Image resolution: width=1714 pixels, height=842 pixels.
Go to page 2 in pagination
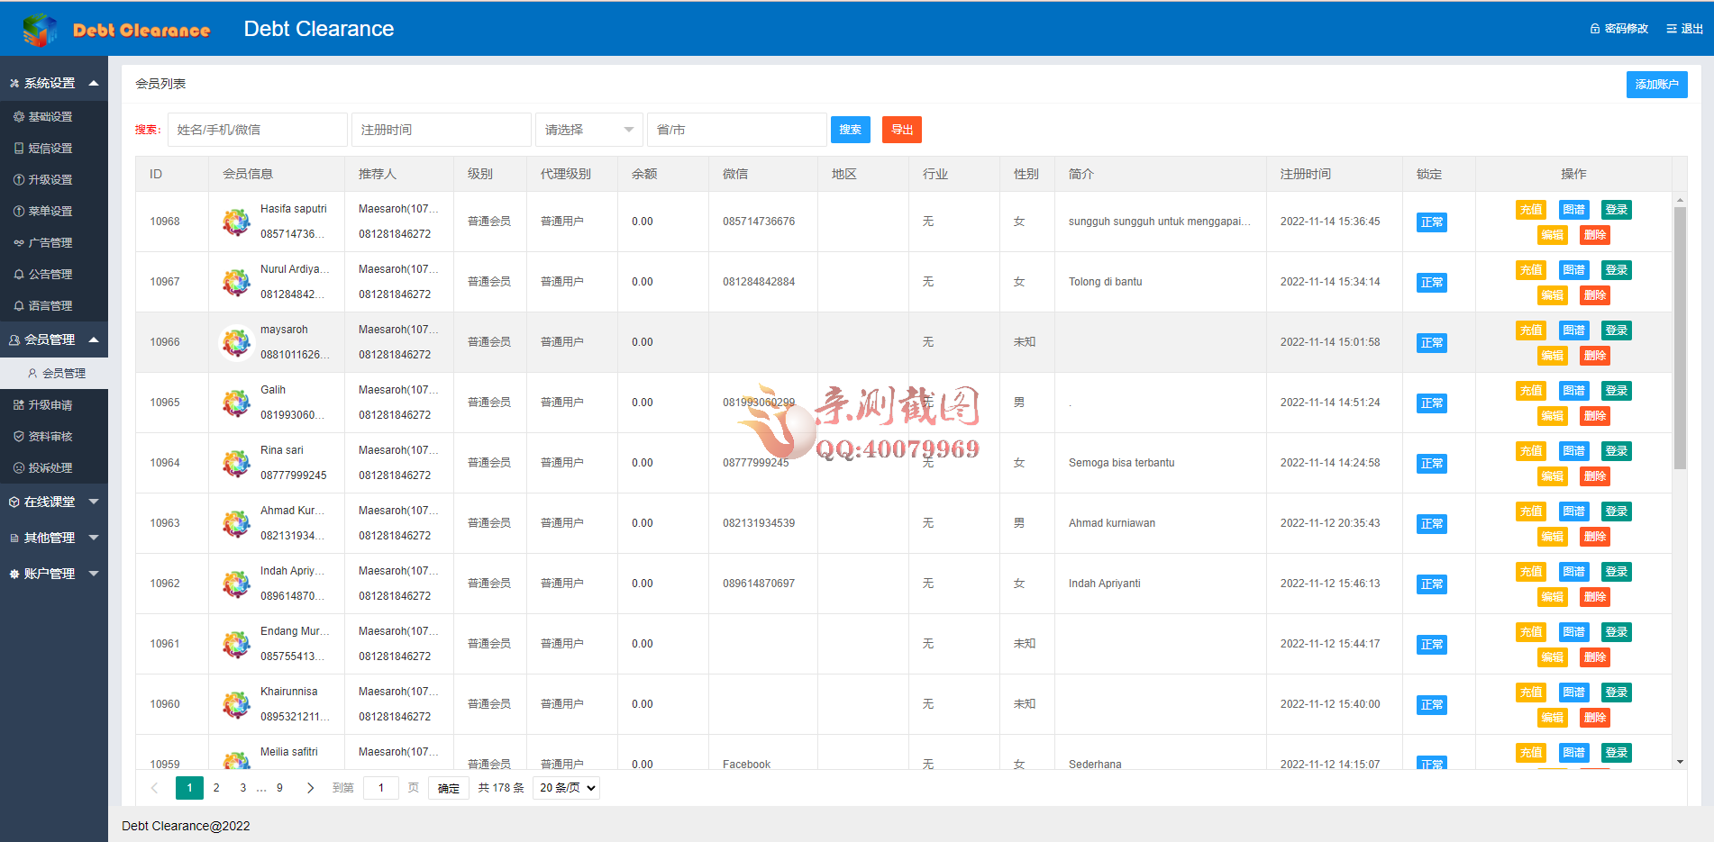point(216,787)
